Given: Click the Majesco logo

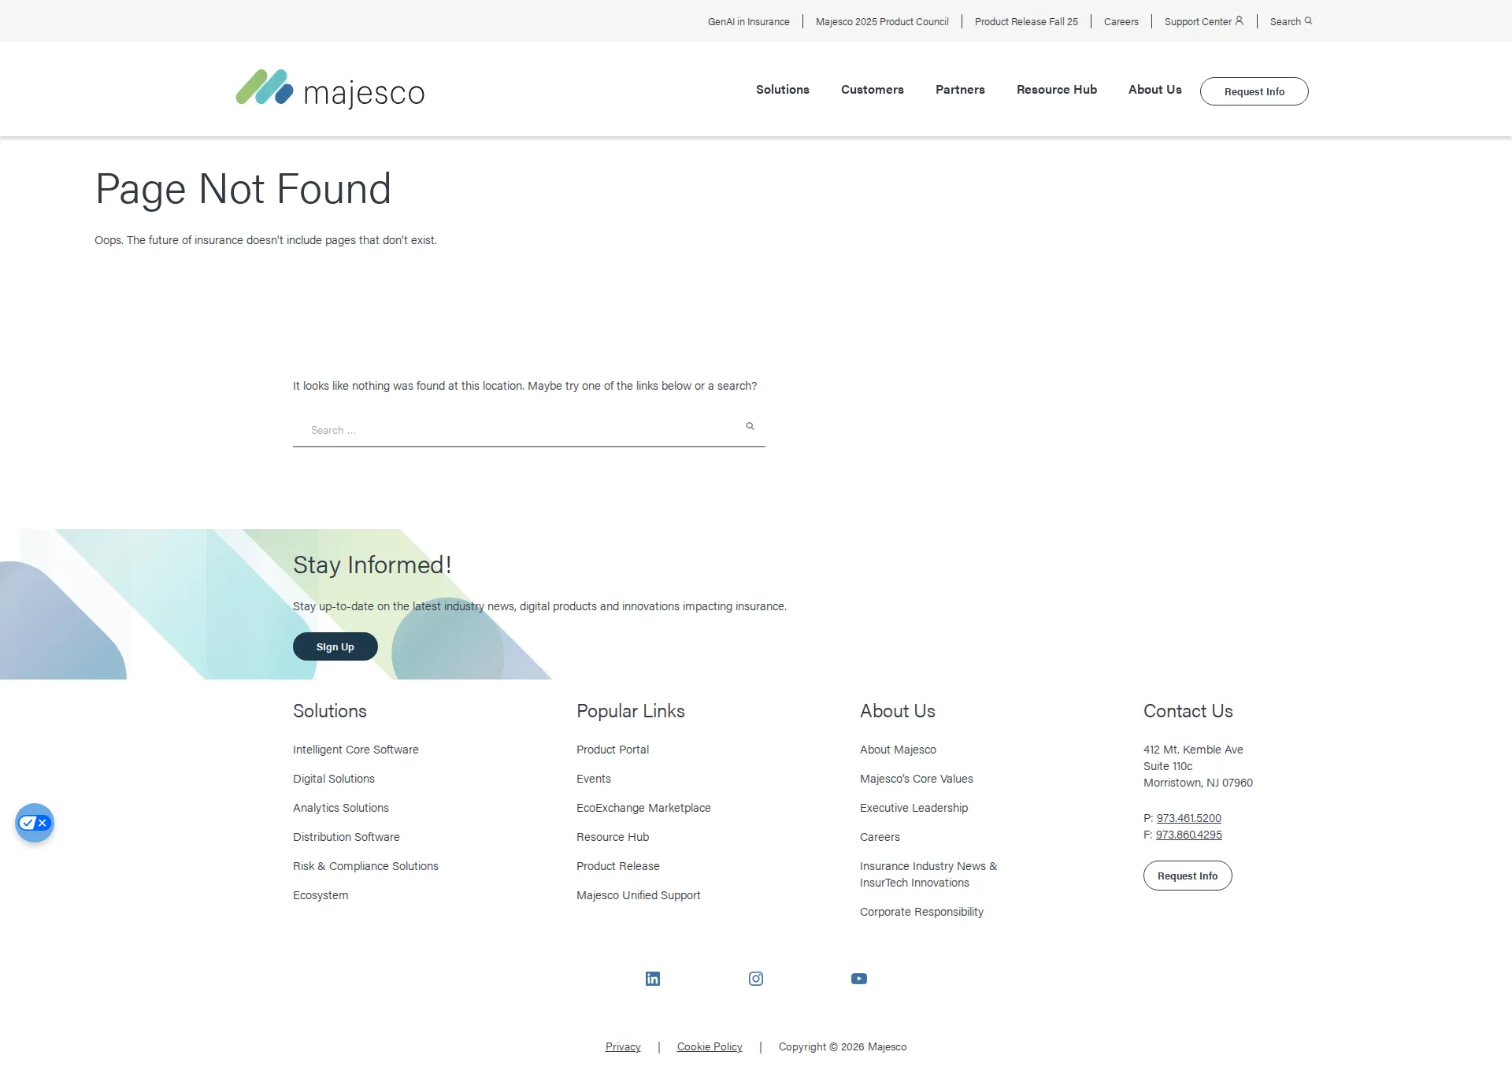Looking at the screenshot, I should [330, 89].
